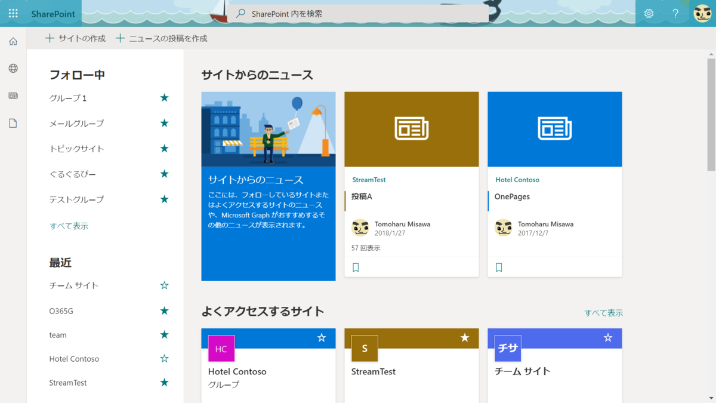
Task: Open the settings gear icon
Action: click(x=649, y=13)
